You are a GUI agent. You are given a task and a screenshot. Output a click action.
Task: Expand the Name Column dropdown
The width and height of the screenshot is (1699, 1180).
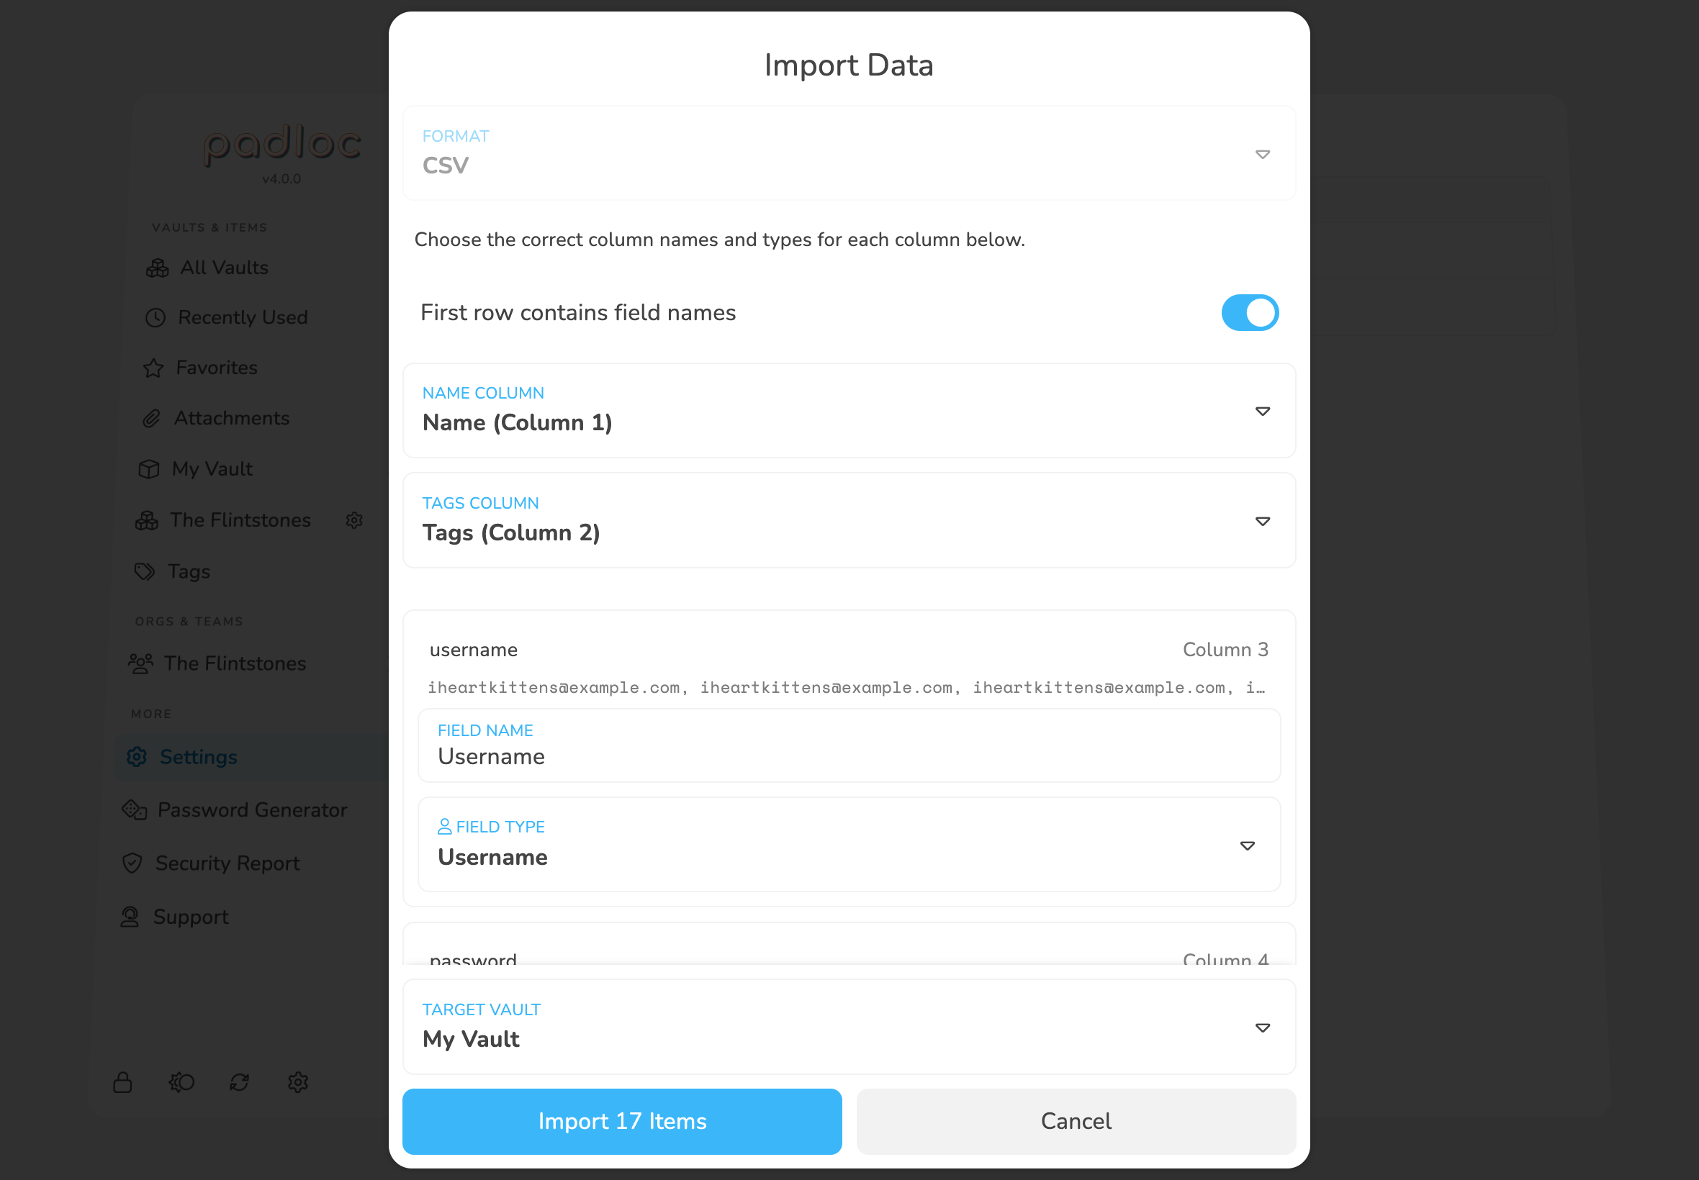point(849,410)
